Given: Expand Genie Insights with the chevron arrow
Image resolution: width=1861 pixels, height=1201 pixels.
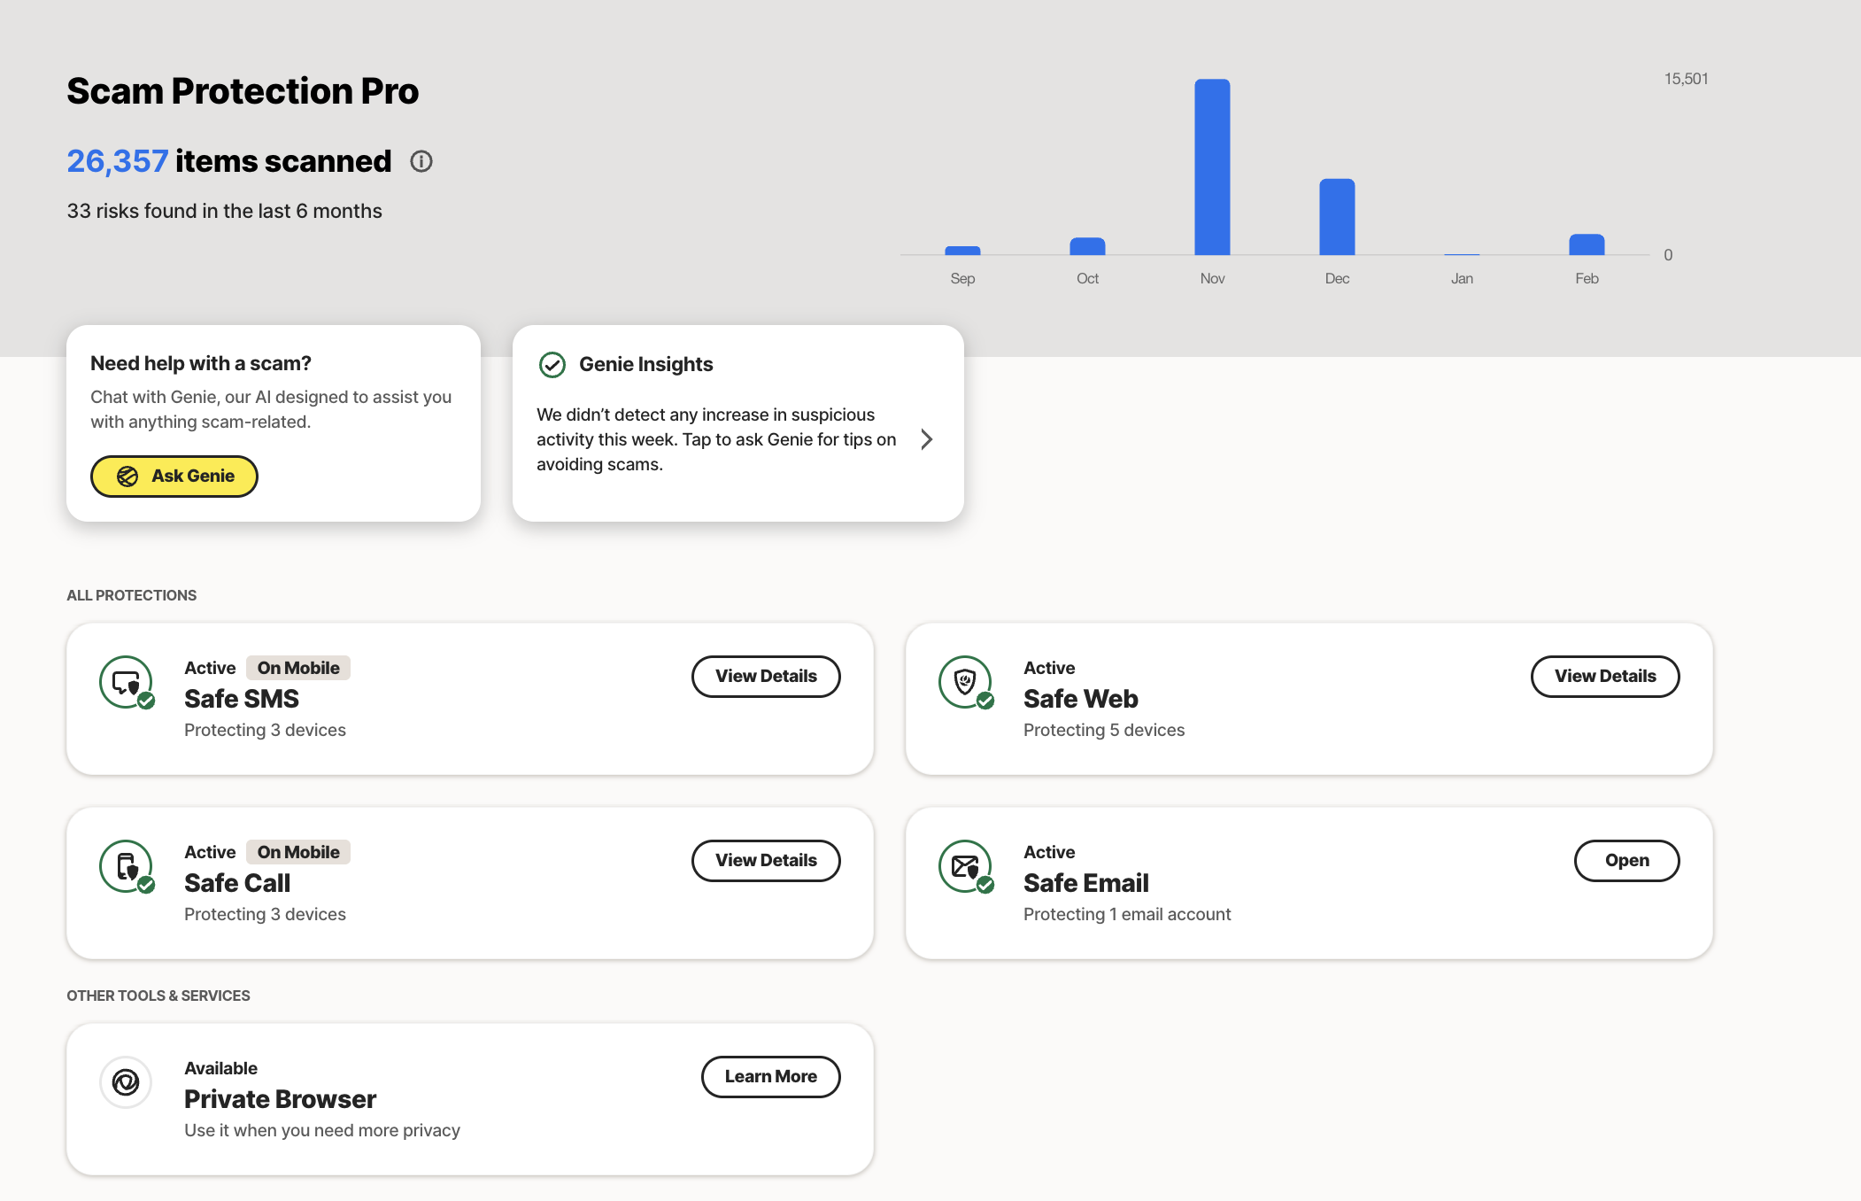Looking at the screenshot, I should point(926,439).
